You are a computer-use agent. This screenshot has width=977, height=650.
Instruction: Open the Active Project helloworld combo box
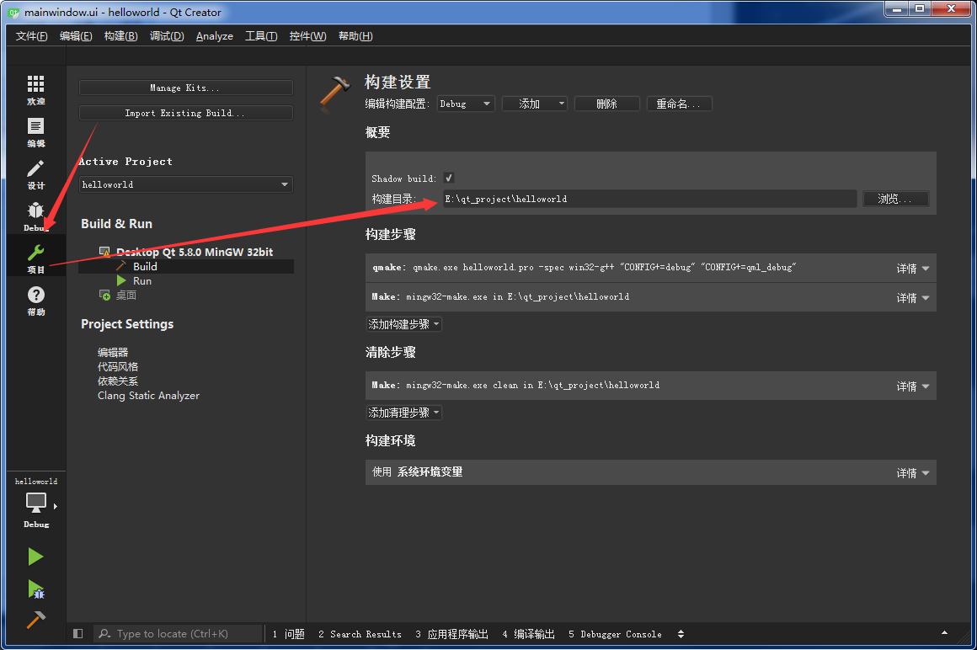185,184
